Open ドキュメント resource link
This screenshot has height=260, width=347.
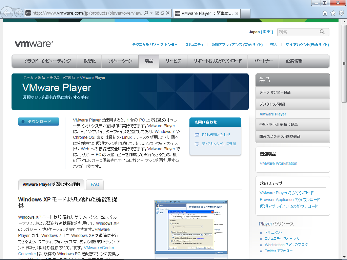(x=273, y=233)
